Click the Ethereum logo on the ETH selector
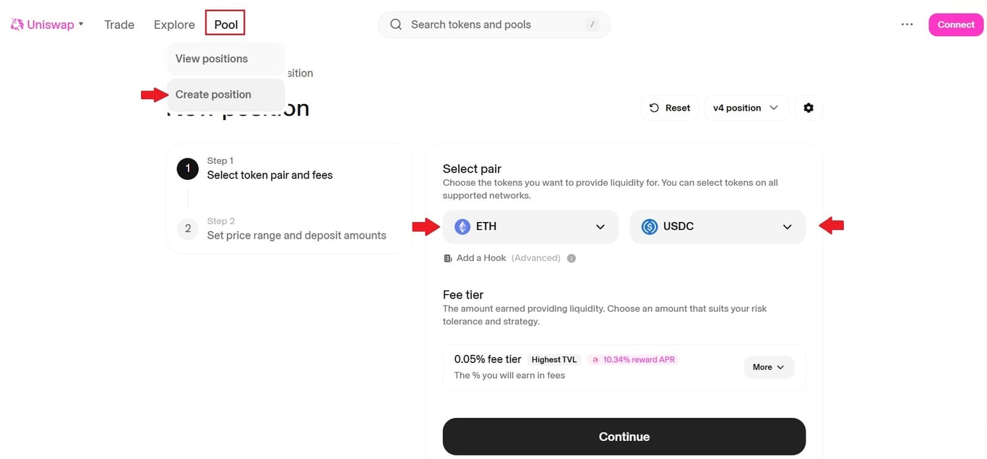 [462, 226]
